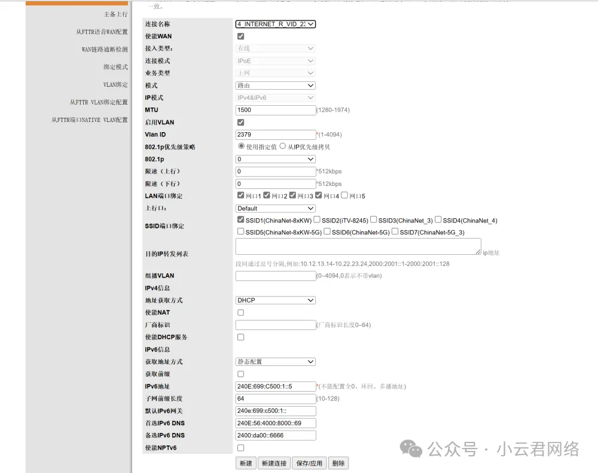Screen dimensions: 598x473
Task: Enable SSID4(ChinaNet_4) checkbox
Action: [438, 219]
